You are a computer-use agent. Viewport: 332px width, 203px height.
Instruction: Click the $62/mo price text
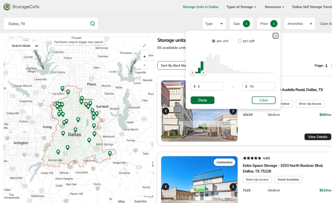pos(325,190)
